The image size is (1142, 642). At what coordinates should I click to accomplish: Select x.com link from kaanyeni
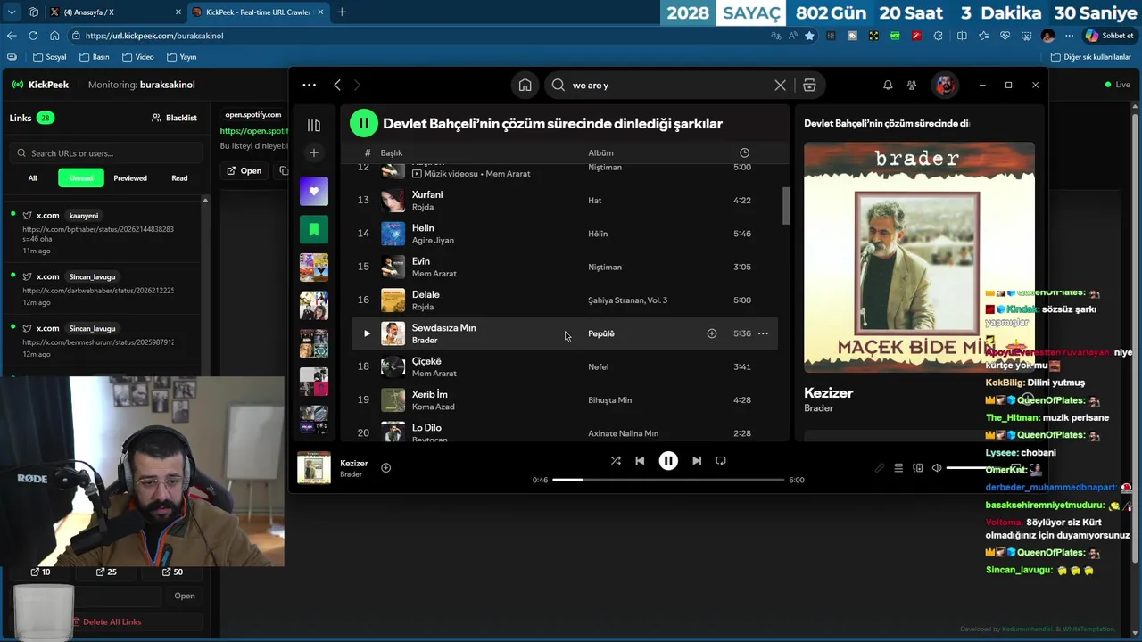(x=103, y=234)
